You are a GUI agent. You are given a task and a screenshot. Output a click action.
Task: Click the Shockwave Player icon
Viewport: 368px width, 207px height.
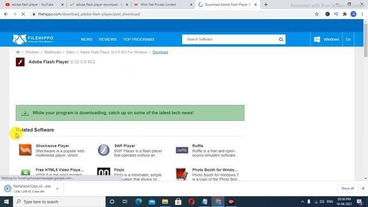pos(25,150)
